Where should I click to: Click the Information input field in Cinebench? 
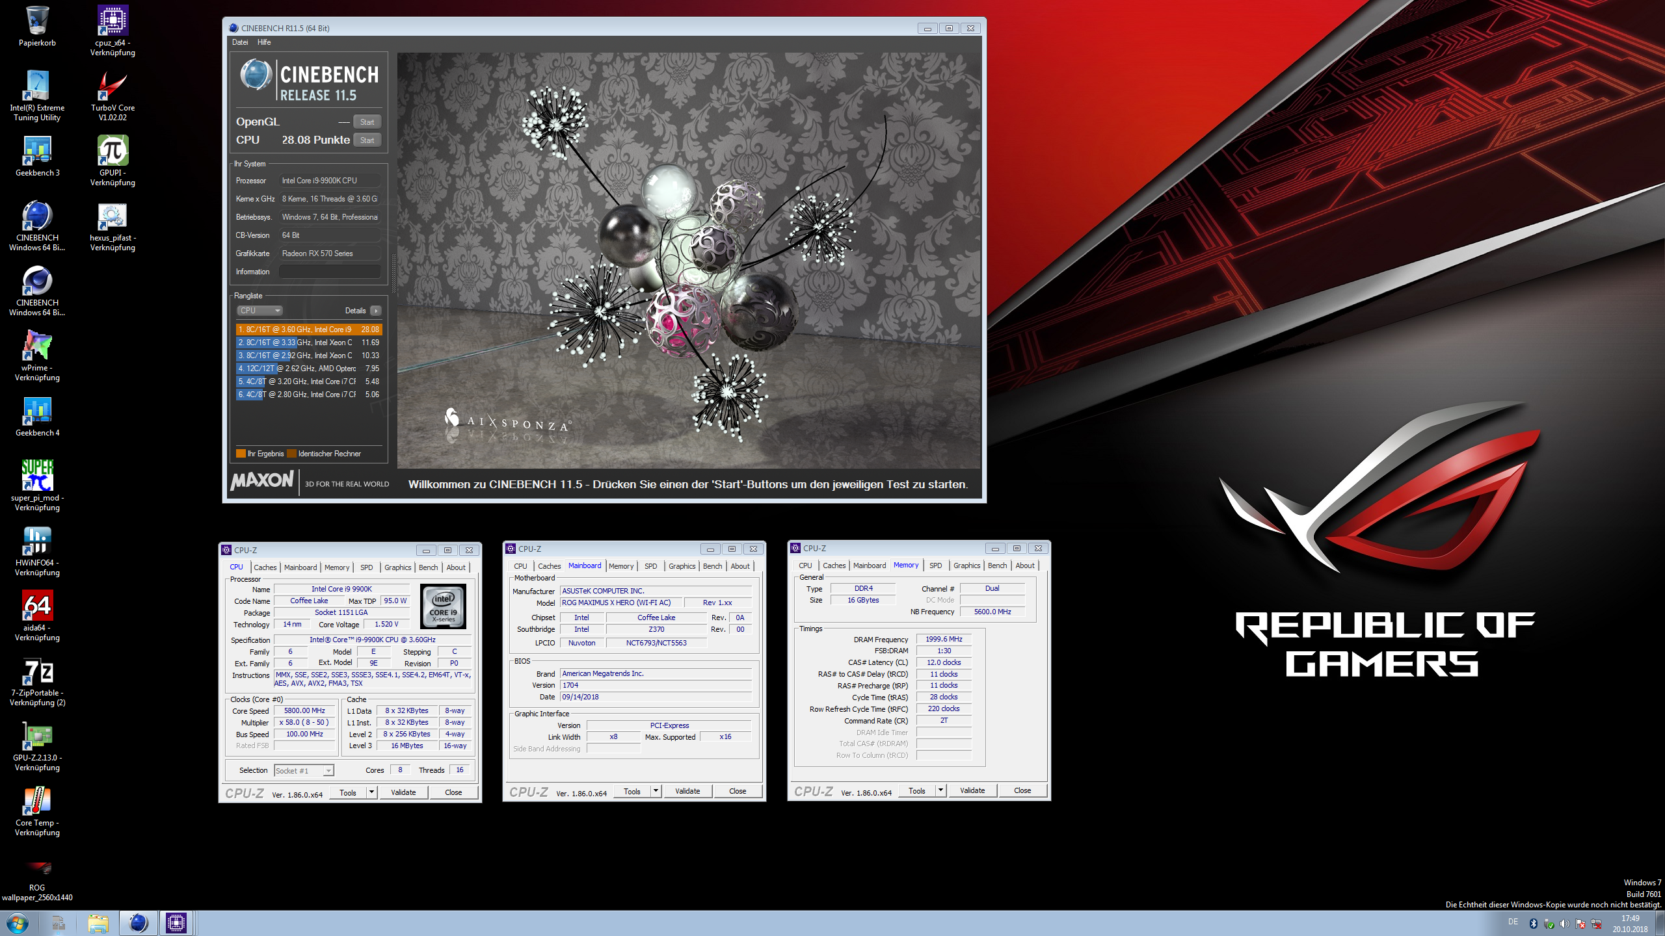(x=330, y=272)
